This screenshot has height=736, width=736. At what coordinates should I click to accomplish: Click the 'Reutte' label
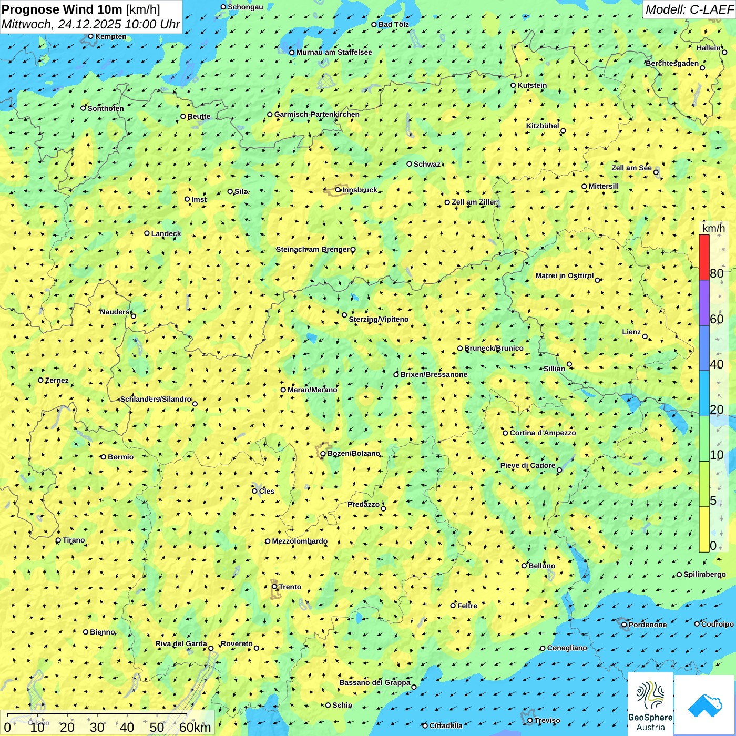tap(199, 116)
